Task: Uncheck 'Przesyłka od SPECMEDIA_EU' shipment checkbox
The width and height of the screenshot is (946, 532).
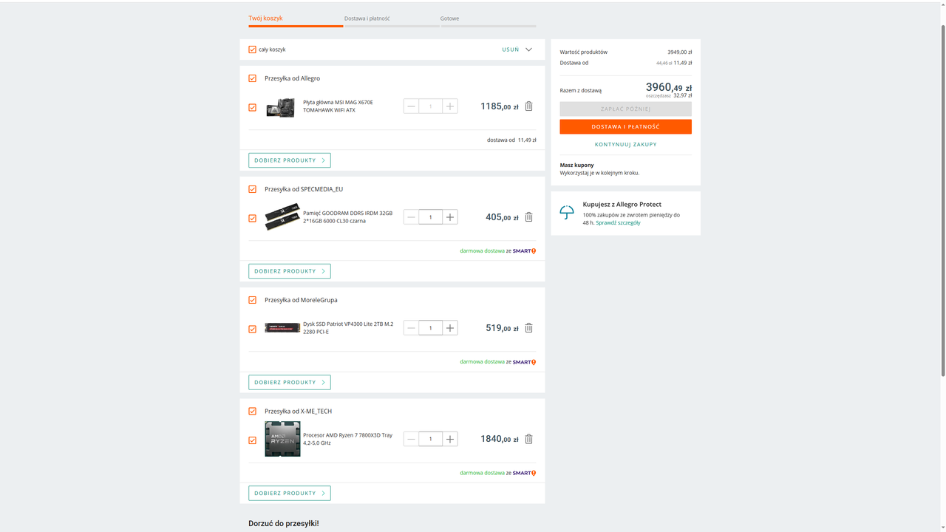Action: pyautogui.click(x=252, y=189)
